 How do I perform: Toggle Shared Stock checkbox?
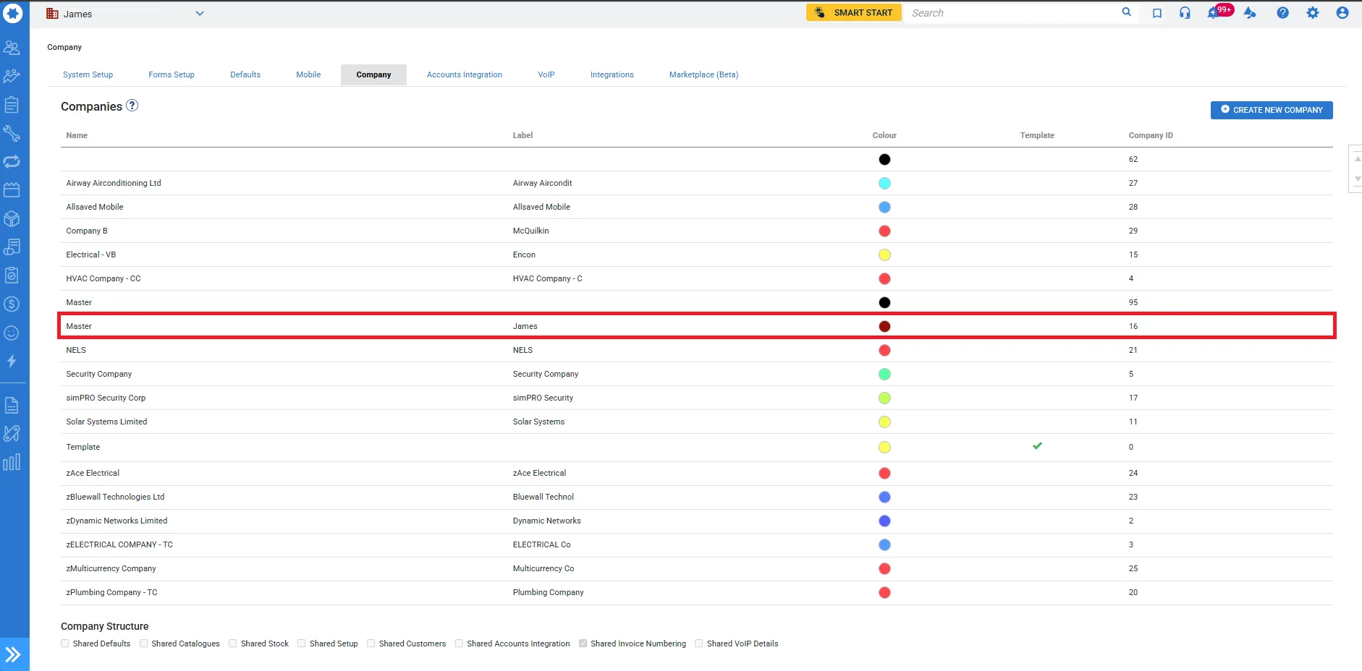(233, 644)
